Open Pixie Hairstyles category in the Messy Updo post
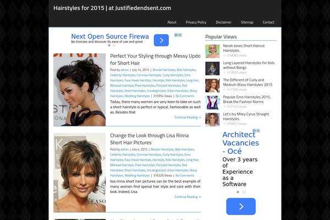The height and width of the screenshot is (220, 330). point(145,86)
